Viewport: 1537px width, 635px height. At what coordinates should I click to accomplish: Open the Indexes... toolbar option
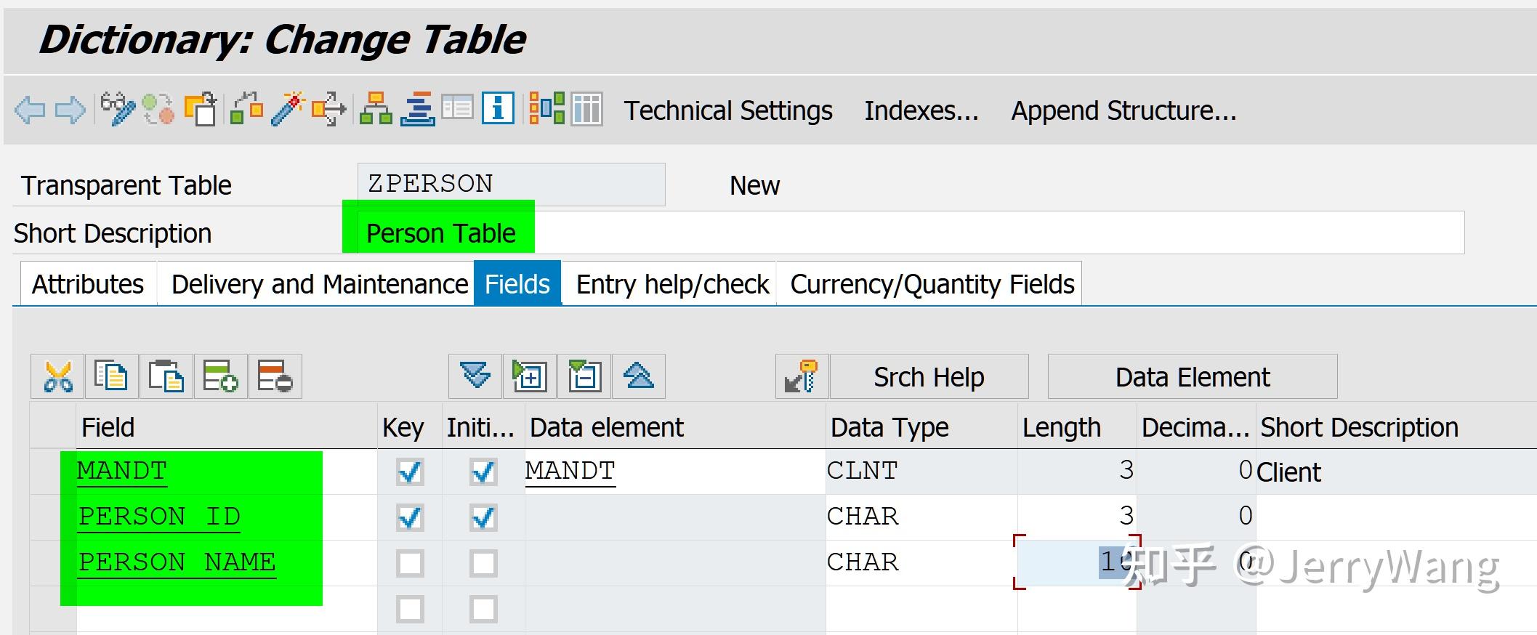click(921, 110)
